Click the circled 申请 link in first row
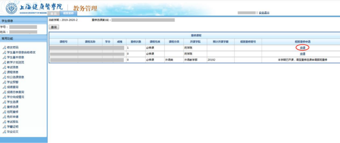 tap(302, 48)
